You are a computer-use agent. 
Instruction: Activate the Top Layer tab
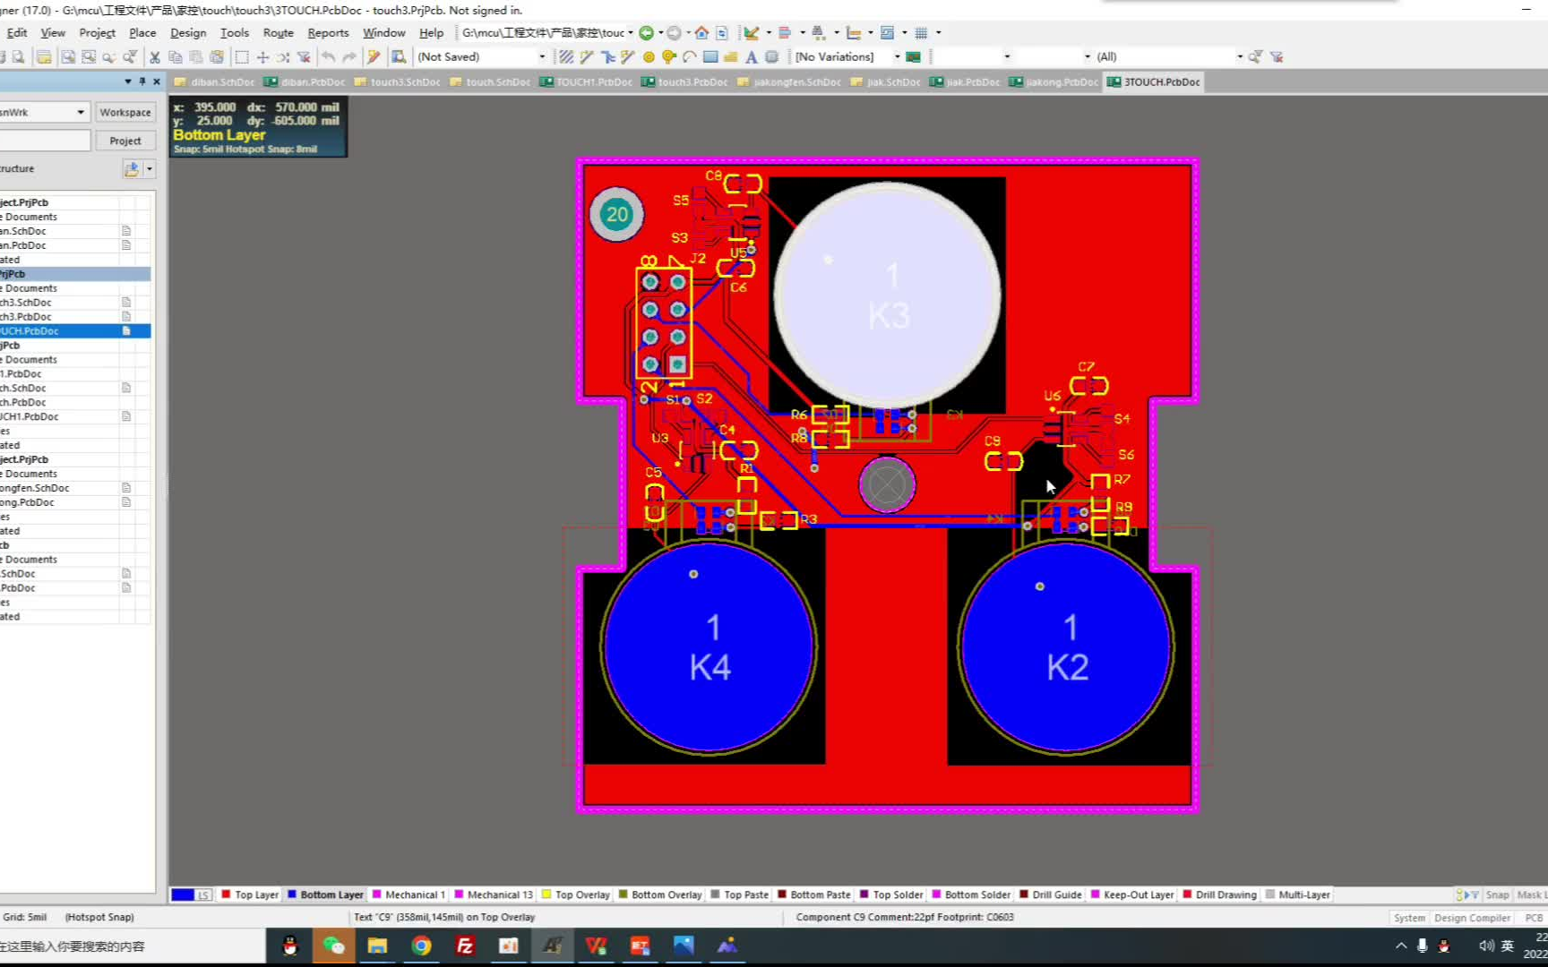coord(250,894)
